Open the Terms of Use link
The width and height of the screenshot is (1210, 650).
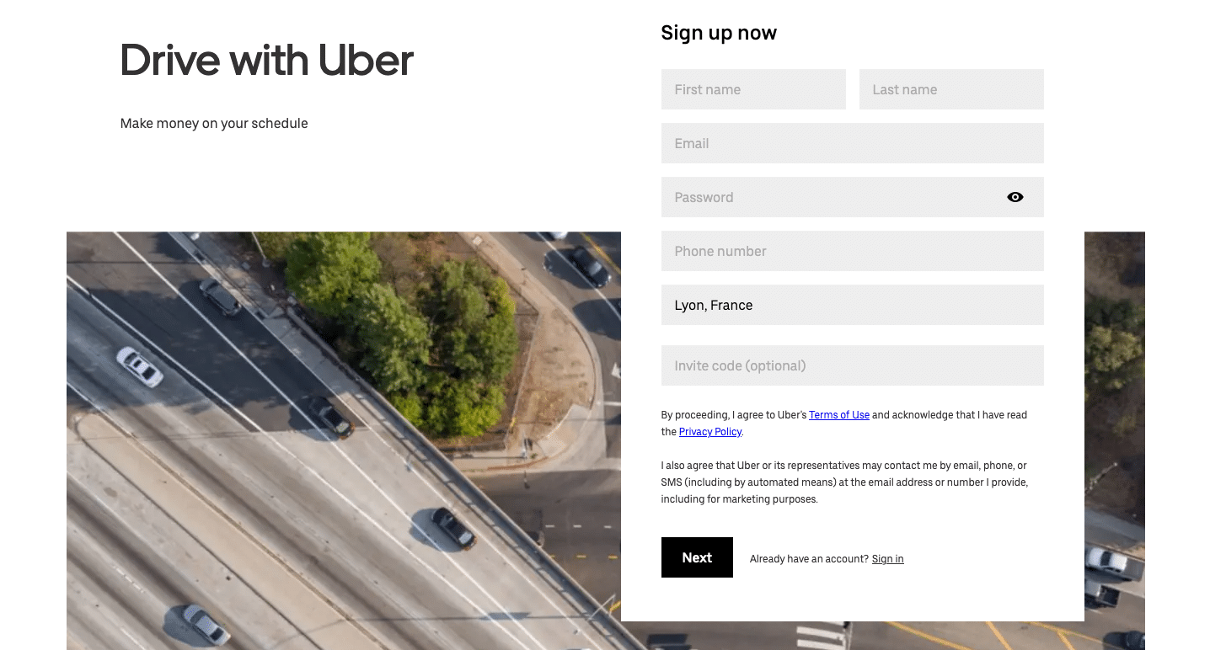[x=839, y=415]
